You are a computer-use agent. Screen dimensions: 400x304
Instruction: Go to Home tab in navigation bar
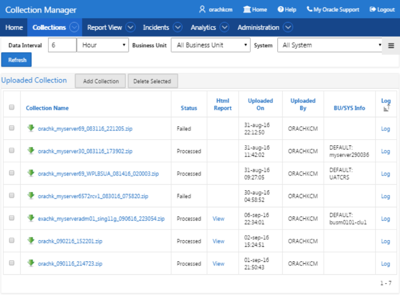point(14,27)
